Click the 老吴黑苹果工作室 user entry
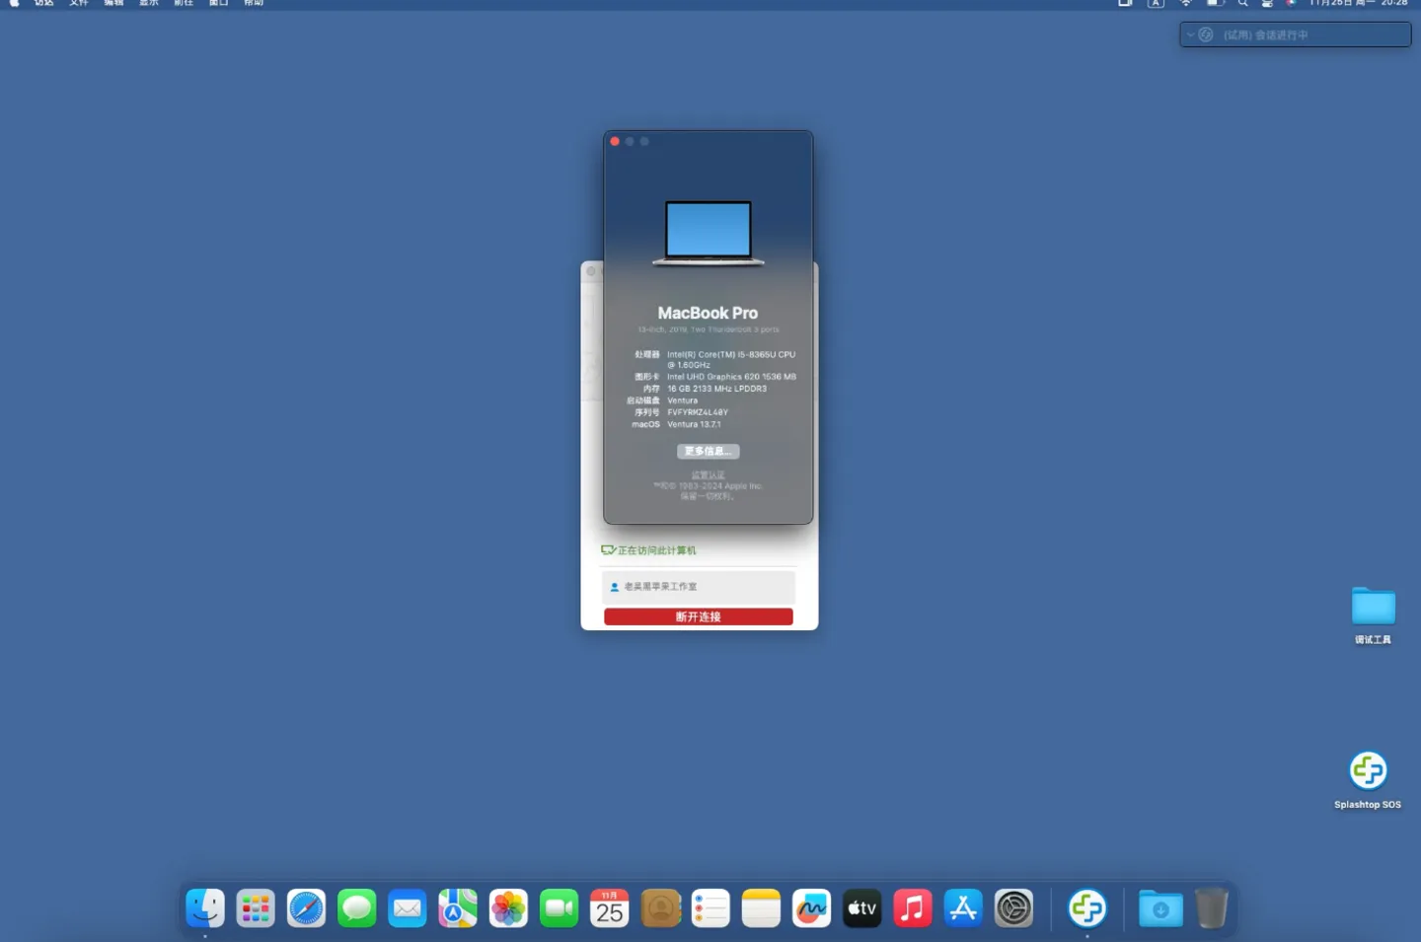The width and height of the screenshot is (1421, 942). [698, 587]
